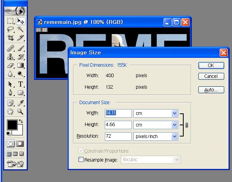Close the Image Size dialog
This screenshot has height=182, width=232.
(223, 52)
